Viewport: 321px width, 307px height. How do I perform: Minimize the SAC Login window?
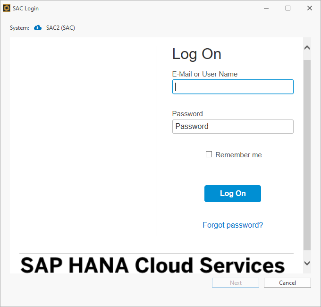tap(266, 9)
